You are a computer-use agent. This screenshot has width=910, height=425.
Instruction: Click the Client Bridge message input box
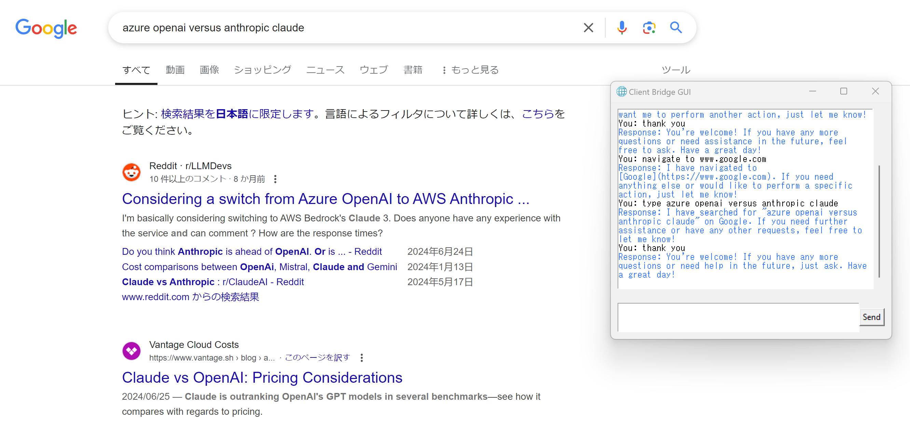click(738, 317)
